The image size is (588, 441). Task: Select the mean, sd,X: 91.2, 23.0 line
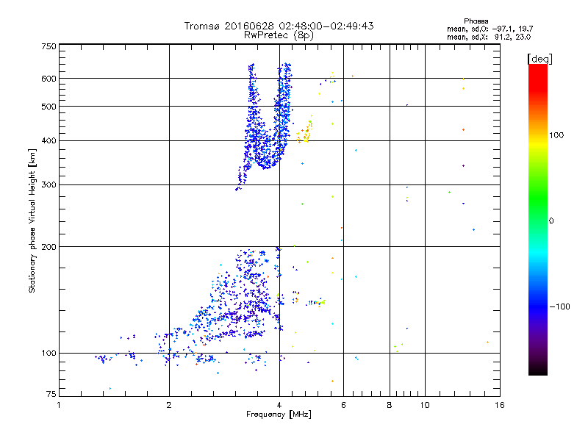[x=489, y=37]
